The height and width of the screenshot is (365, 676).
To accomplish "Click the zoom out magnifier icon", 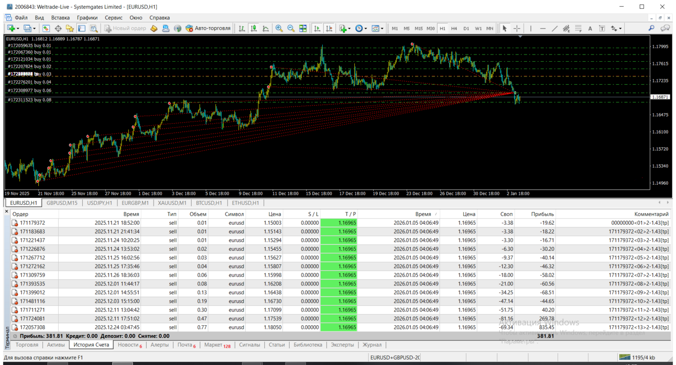I will (291, 28).
